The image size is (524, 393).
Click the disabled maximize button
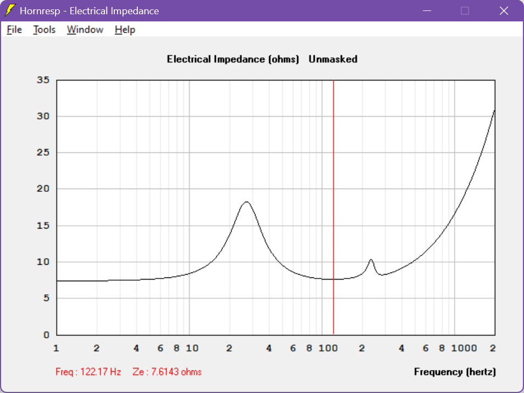click(x=465, y=10)
